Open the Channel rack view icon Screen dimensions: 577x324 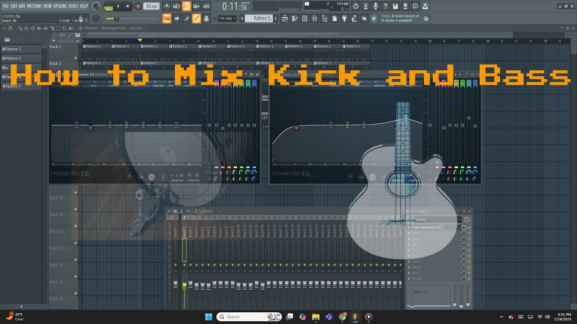305,18
